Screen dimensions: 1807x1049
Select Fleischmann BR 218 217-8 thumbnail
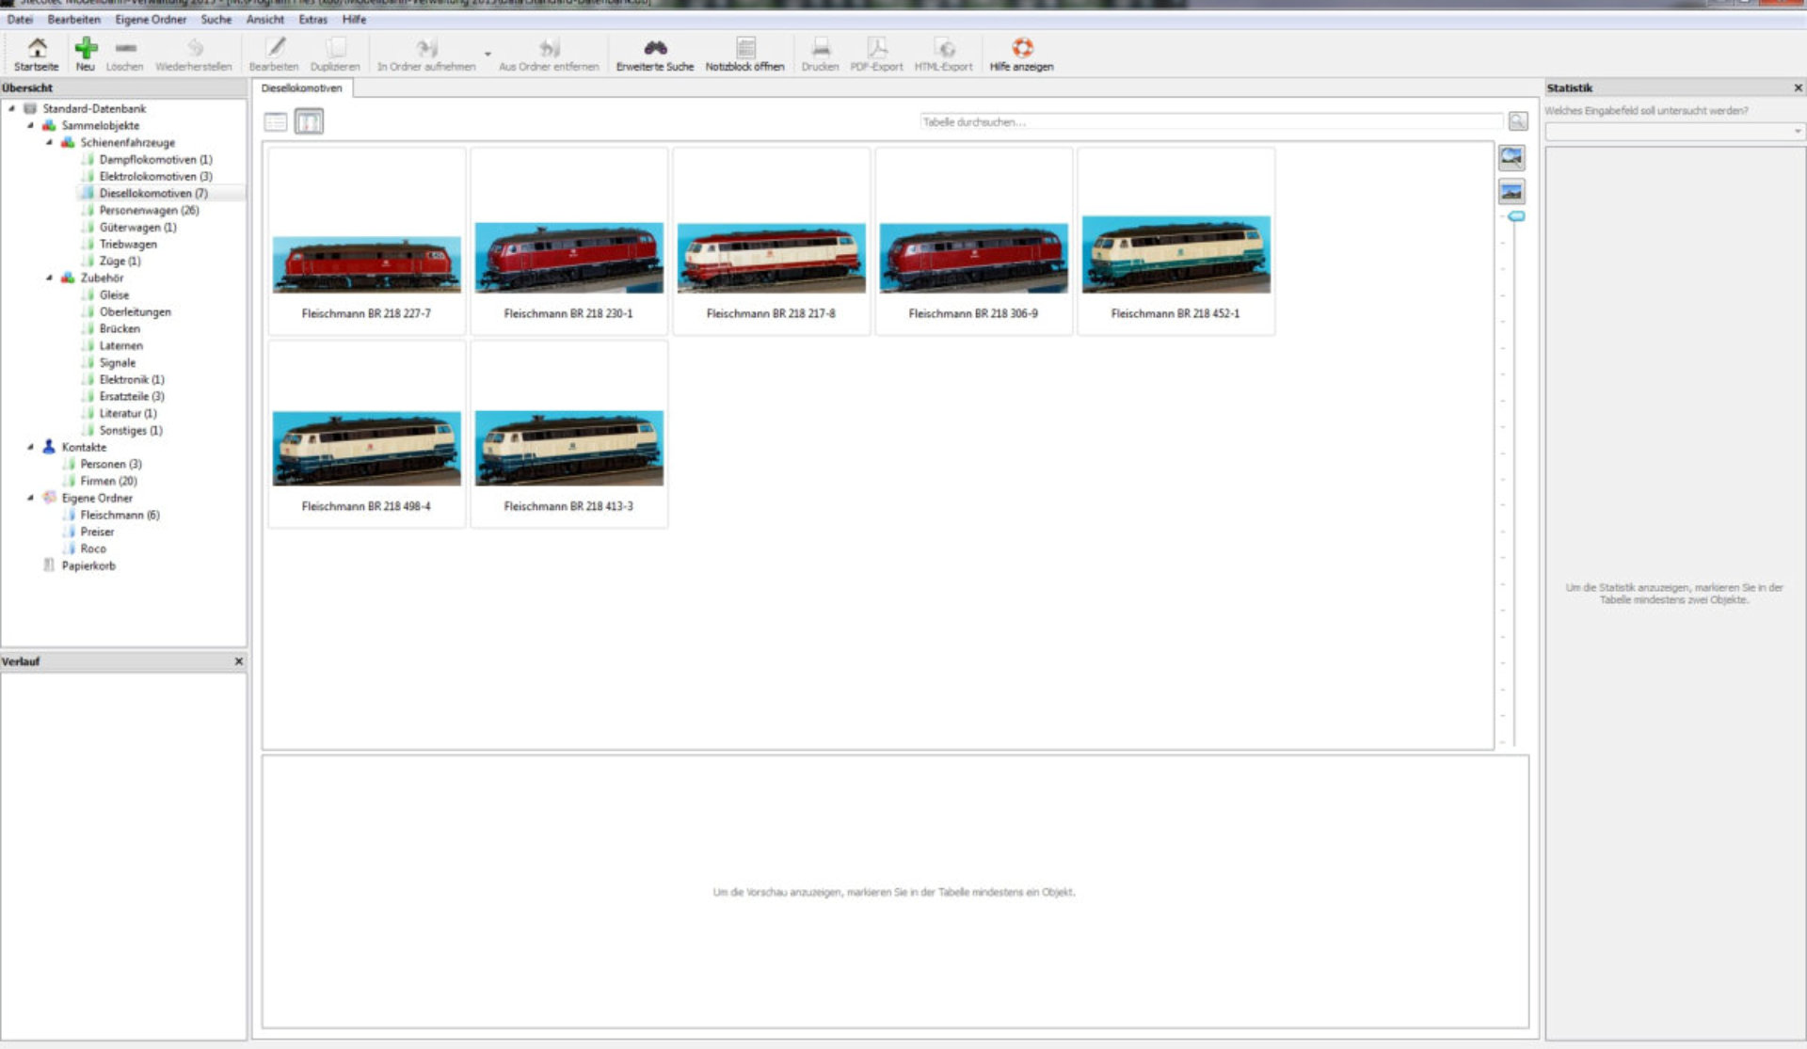(x=771, y=241)
